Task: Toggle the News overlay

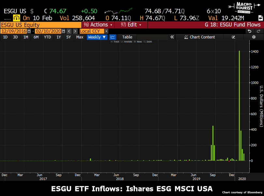Action: [x=138, y=42]
